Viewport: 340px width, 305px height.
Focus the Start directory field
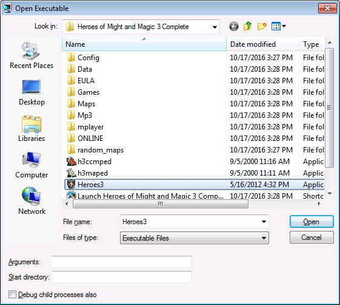pyautogui.click(x=121, y=277)
